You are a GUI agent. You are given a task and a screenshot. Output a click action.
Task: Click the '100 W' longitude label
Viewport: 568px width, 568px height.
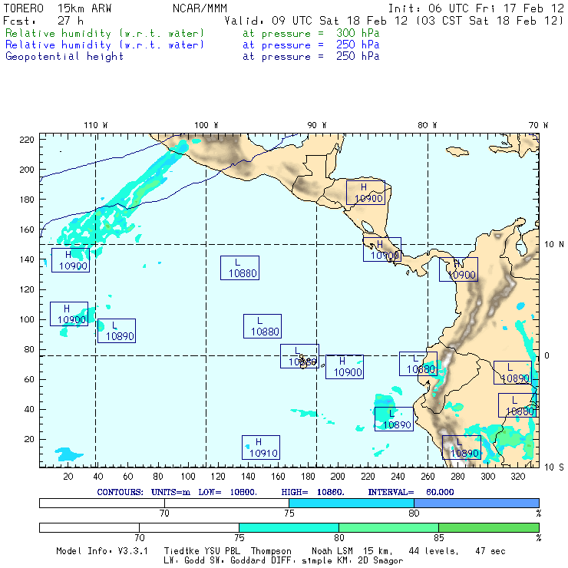tap(206, 125)
